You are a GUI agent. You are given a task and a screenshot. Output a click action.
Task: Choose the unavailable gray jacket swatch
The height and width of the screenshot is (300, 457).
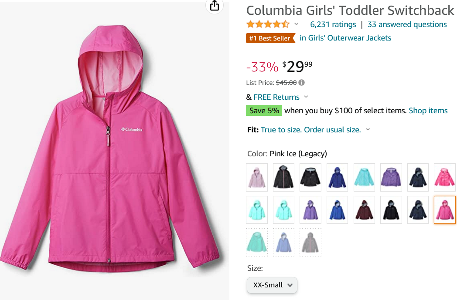[310, 242]
